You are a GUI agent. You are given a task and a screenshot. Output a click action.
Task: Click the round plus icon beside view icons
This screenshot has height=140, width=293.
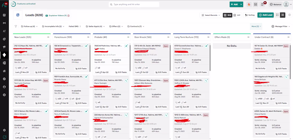coord(290,15)
